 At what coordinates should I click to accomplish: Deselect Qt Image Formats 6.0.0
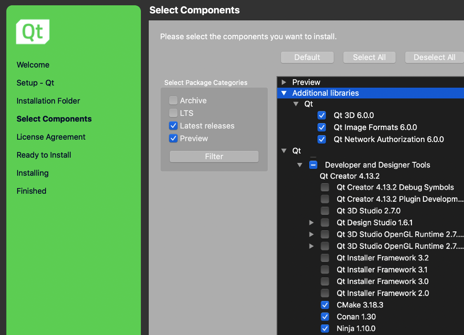[x=322, y=127]
